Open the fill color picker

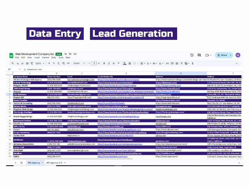point(125,63)
